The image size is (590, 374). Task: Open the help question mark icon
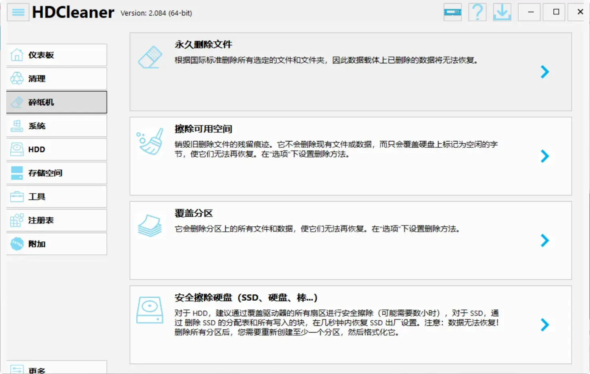point(477,12)
